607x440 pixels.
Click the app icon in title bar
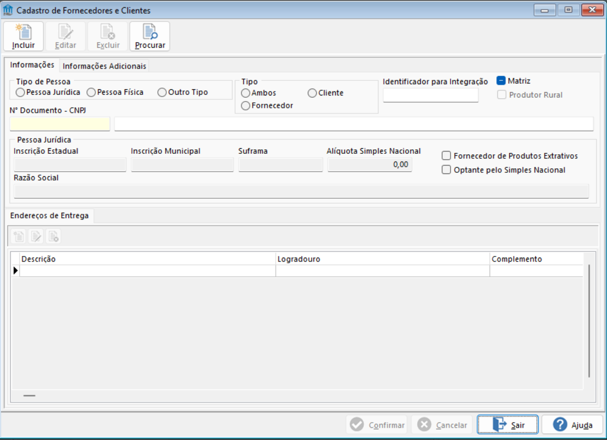(x=8, y=10)
